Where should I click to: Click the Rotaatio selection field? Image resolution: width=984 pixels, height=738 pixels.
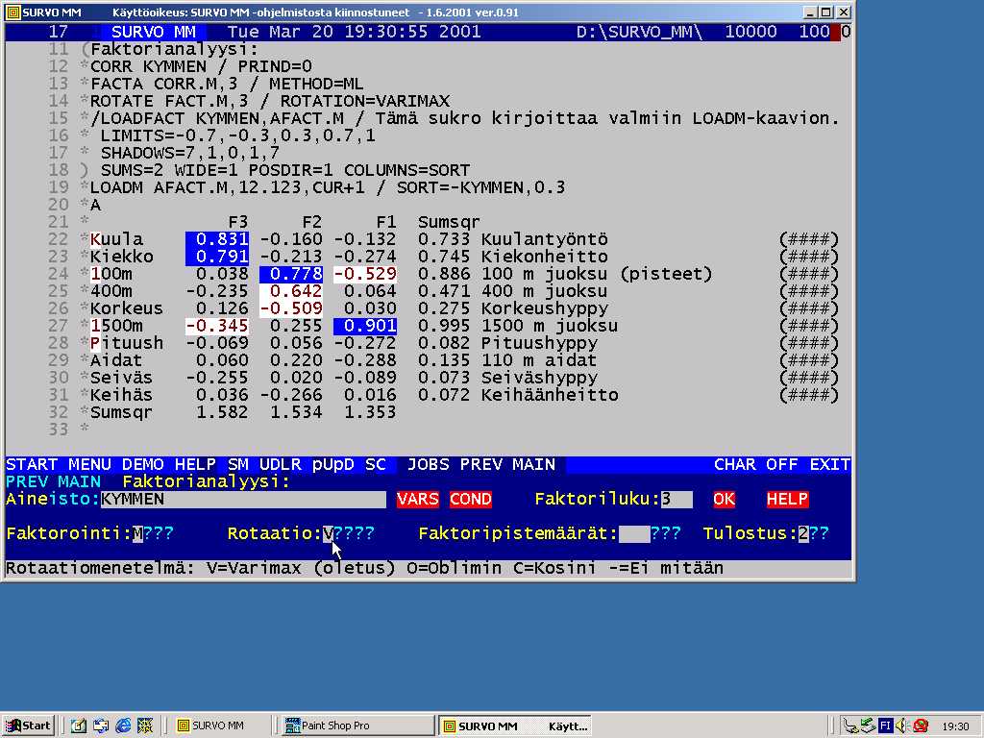click(x=329, y=533)
